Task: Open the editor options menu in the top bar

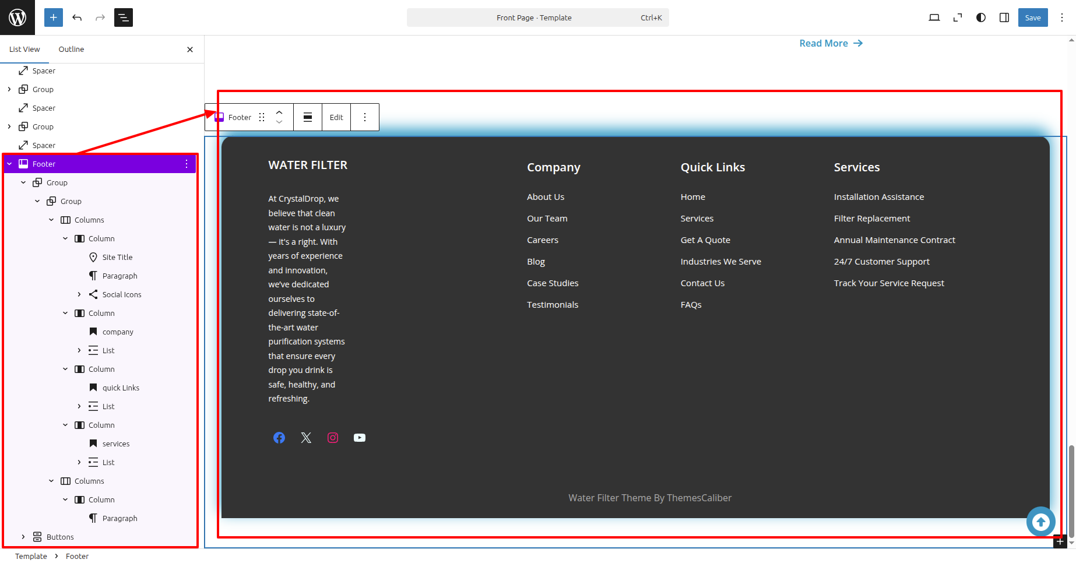Action: tap(1062, 17)
